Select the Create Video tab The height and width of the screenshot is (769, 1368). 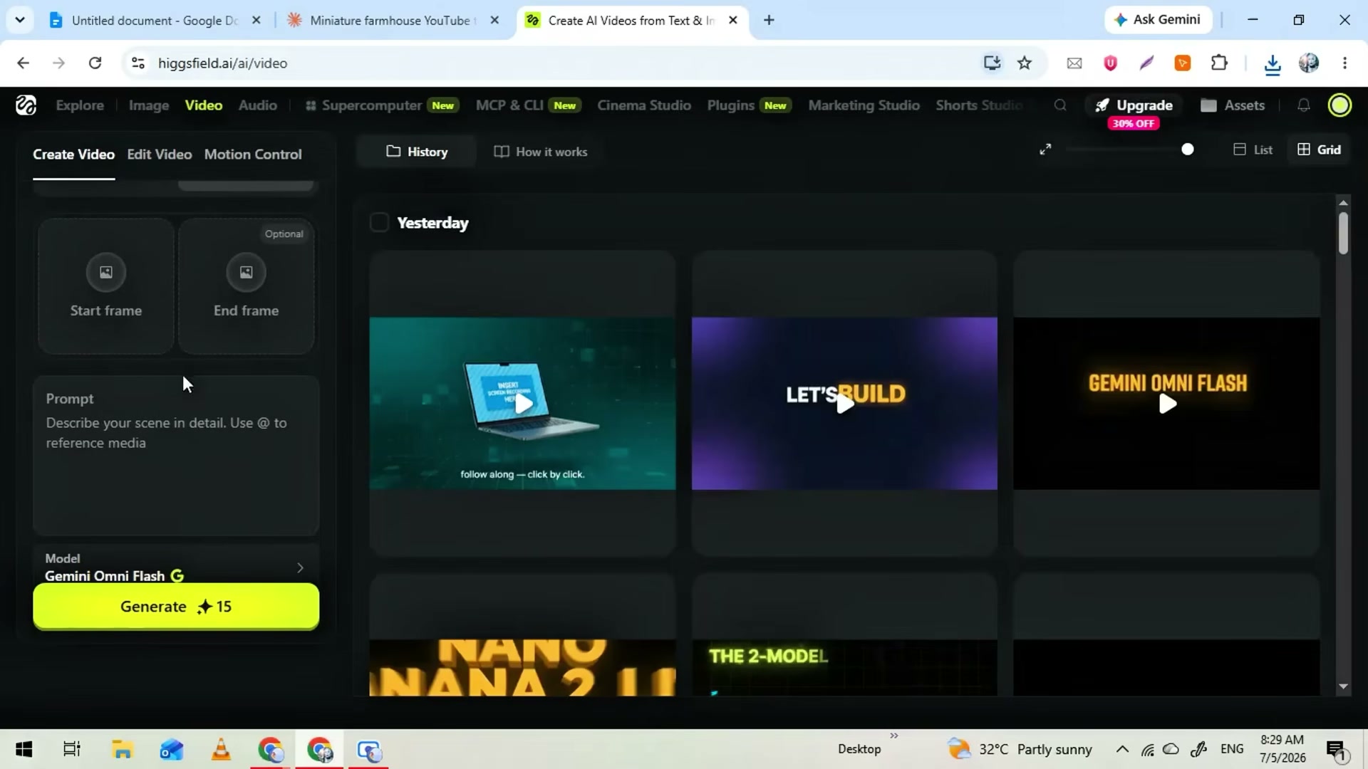[x=73, y=155]
